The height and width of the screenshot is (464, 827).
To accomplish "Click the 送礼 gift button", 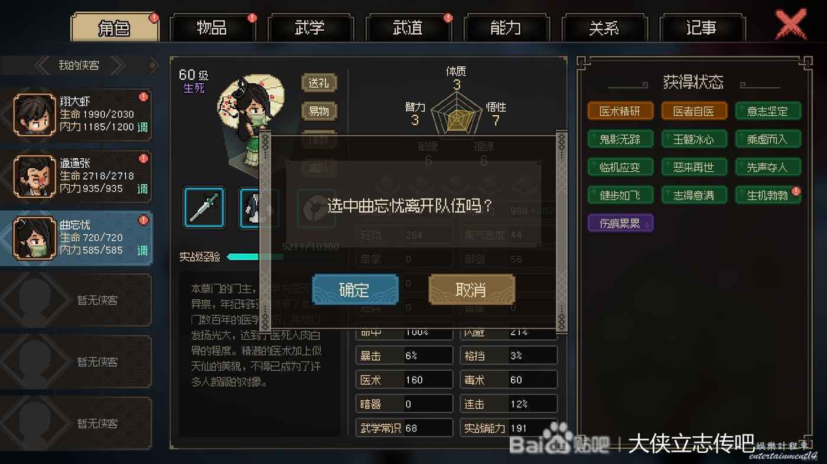I will pos(319,83).
